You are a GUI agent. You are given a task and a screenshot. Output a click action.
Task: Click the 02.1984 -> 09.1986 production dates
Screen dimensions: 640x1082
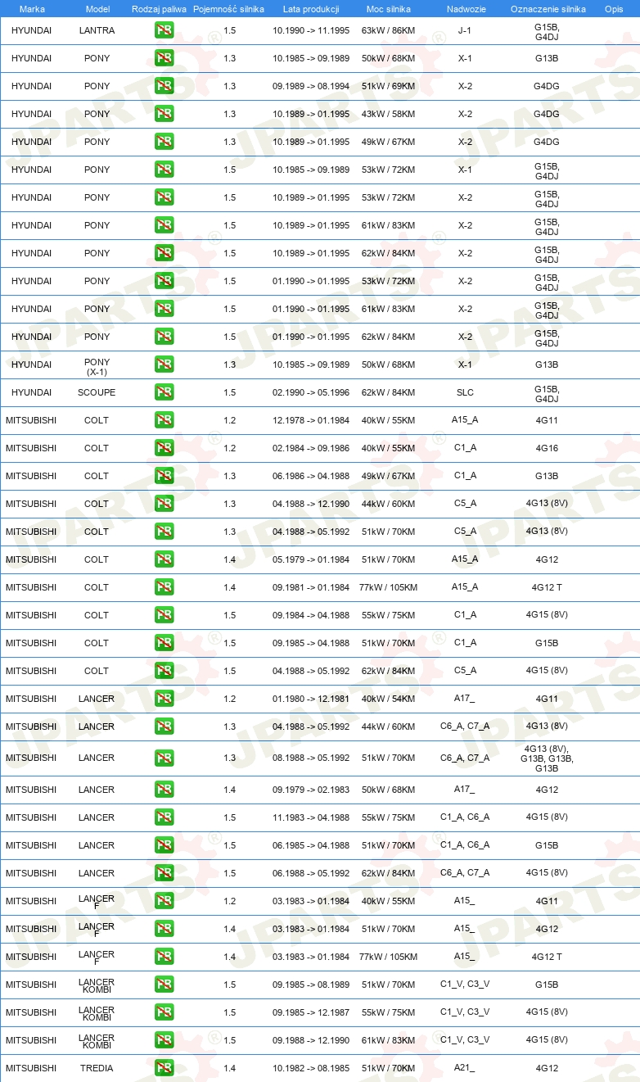tap(311, 448)
